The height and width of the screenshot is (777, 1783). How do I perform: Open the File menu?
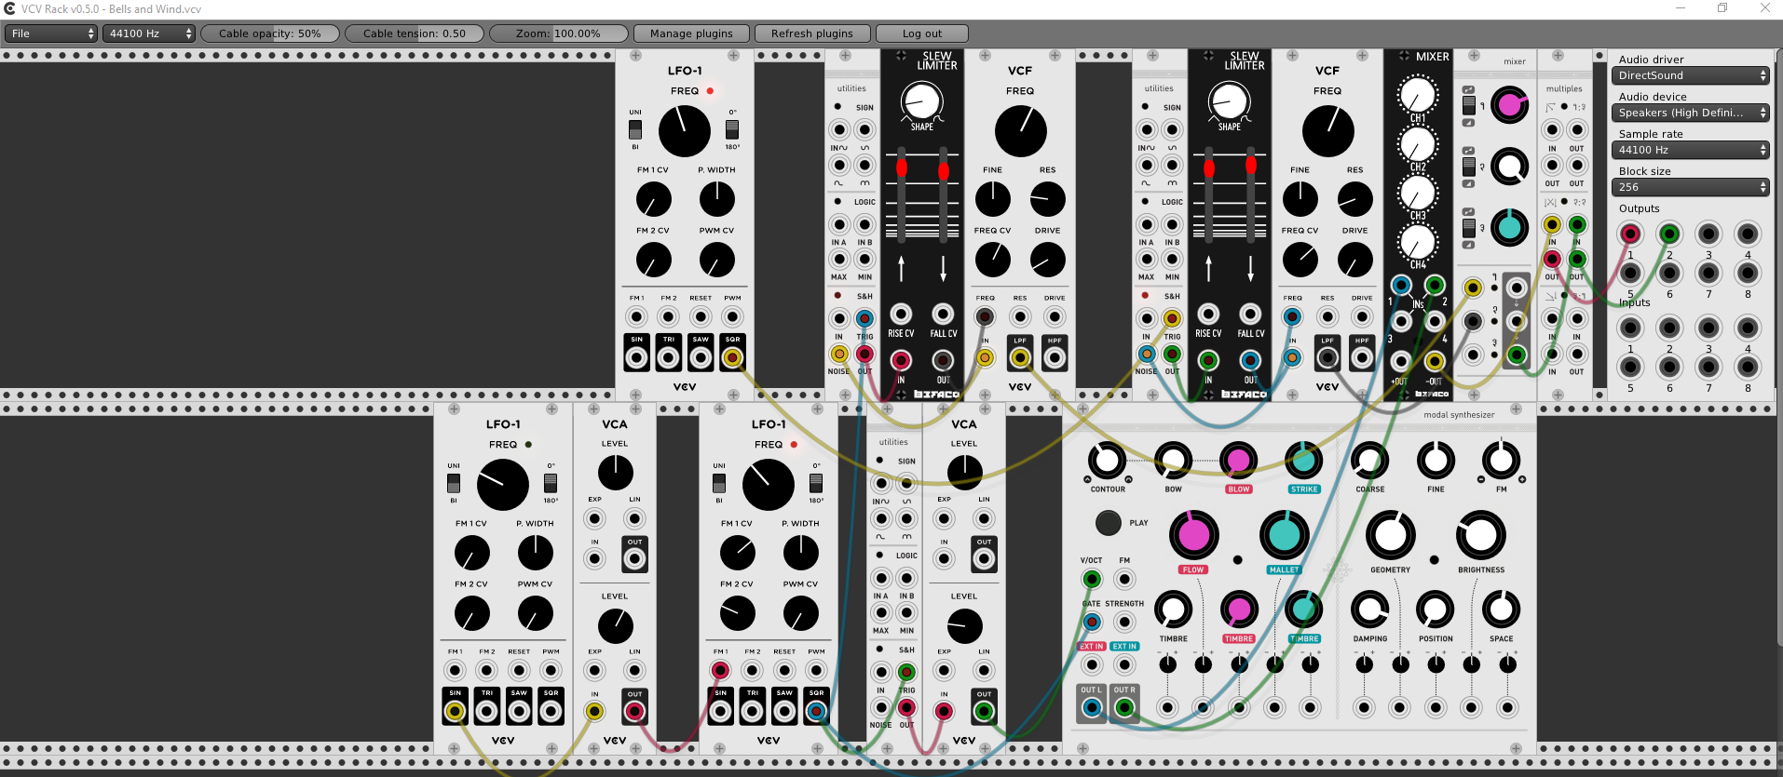pos(51,33)
